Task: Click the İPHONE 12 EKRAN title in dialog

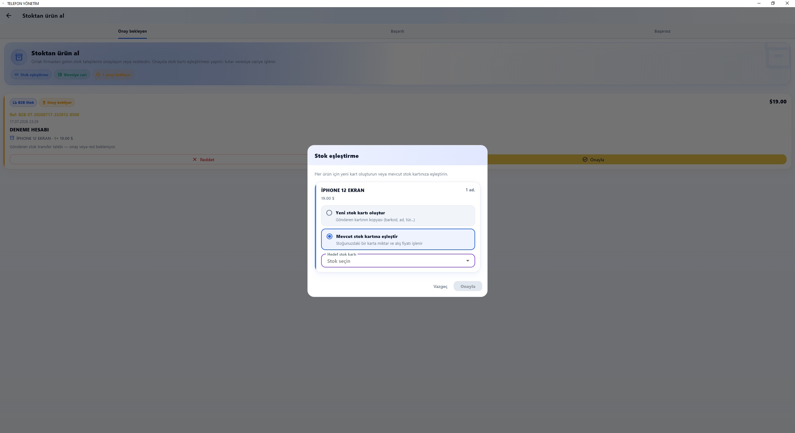Action: click(x=343, y=190)
